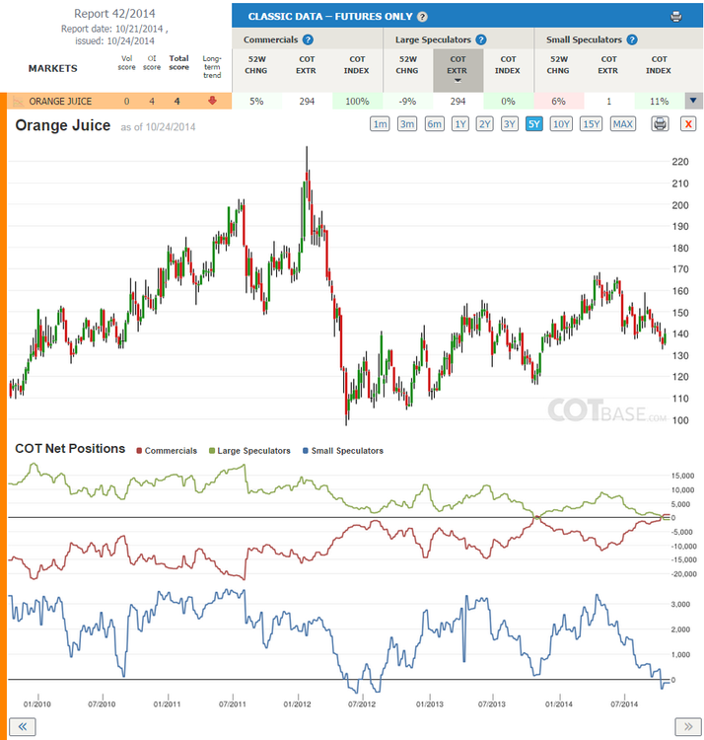
Task: Open the Small Speculators help question mark
Action: (x=632, y=39)
